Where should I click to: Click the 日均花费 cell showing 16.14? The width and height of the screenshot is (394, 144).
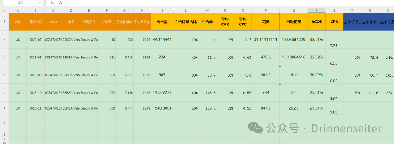[x=293, y=75]
